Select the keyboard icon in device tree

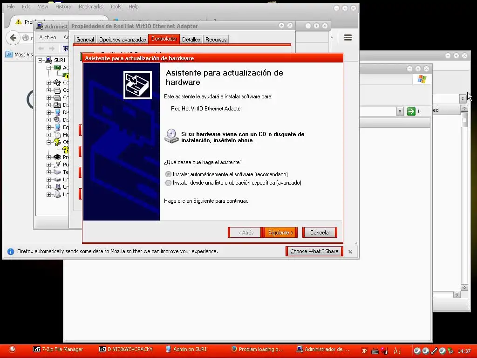[x=57, y=172]
